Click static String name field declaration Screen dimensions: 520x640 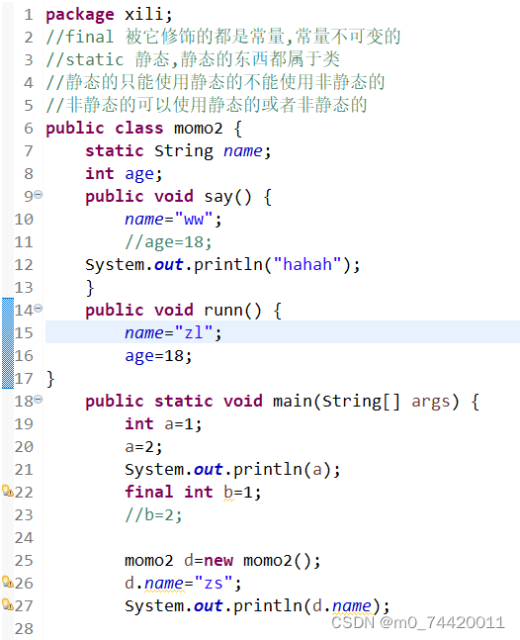[178, 151]
